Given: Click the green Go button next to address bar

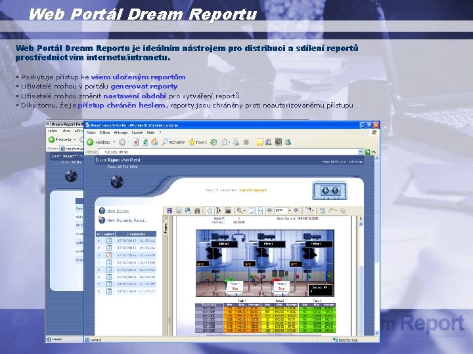Looking at the screenshot, I should tap(367, 151).
